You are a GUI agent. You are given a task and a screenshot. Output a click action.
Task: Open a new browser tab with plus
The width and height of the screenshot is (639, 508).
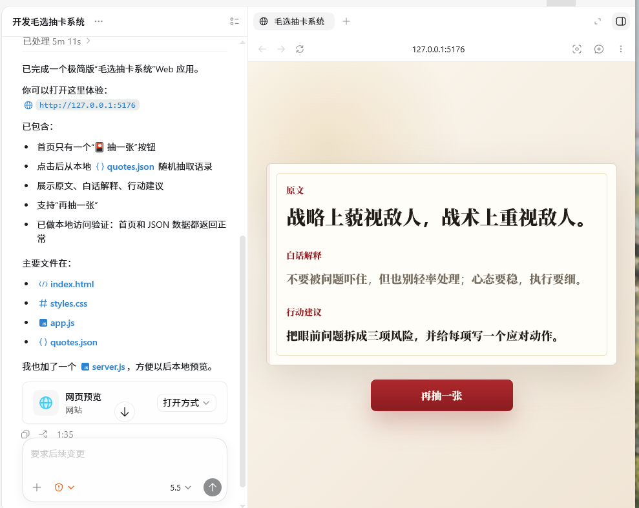346,21
